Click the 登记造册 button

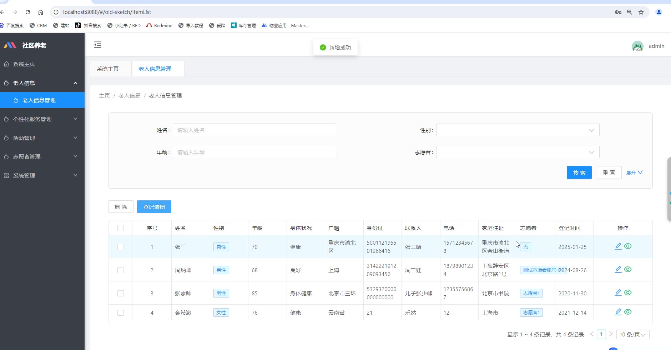[154, 207]
